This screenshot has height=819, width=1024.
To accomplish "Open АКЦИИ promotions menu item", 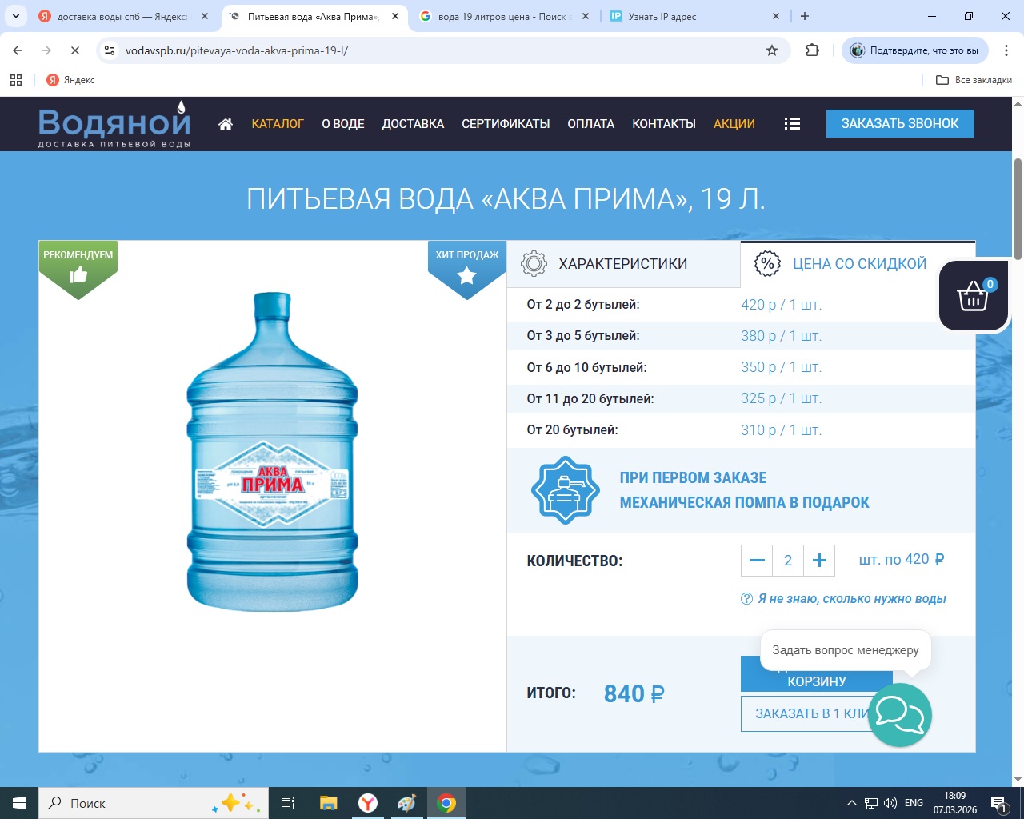I will pos(734,124).
